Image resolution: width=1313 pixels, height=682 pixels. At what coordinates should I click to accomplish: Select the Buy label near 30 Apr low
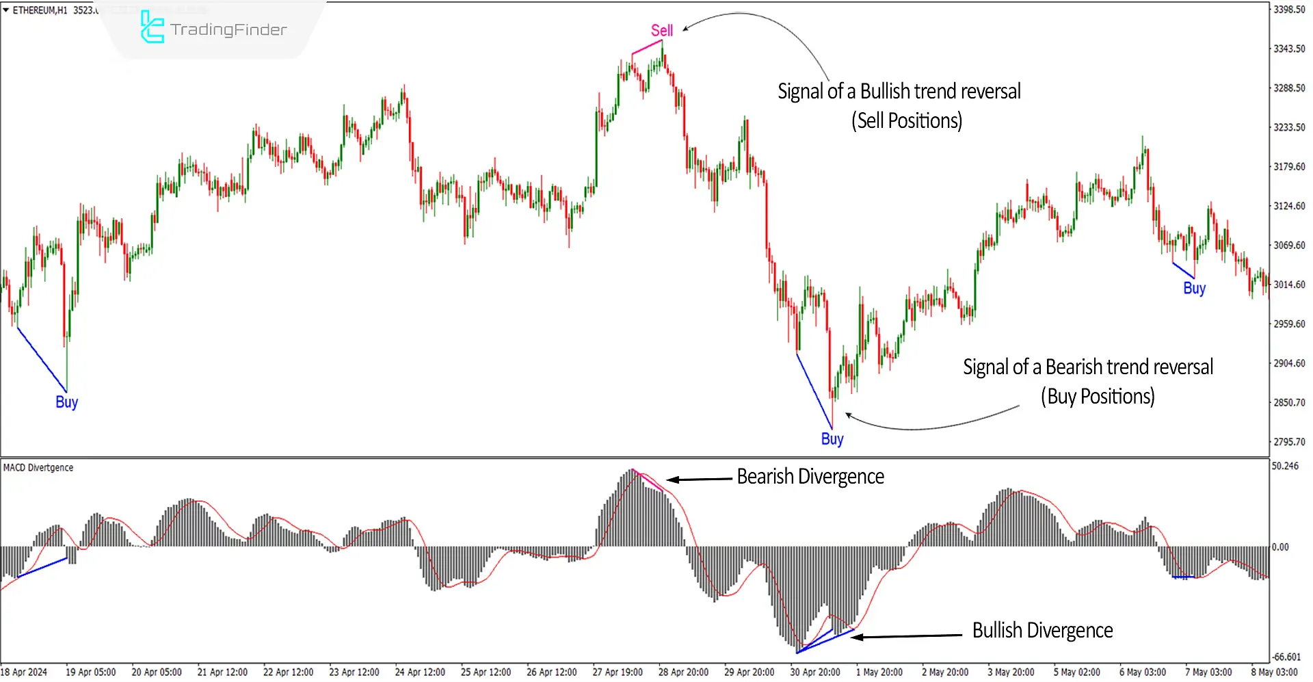click(x=831, y=438)
